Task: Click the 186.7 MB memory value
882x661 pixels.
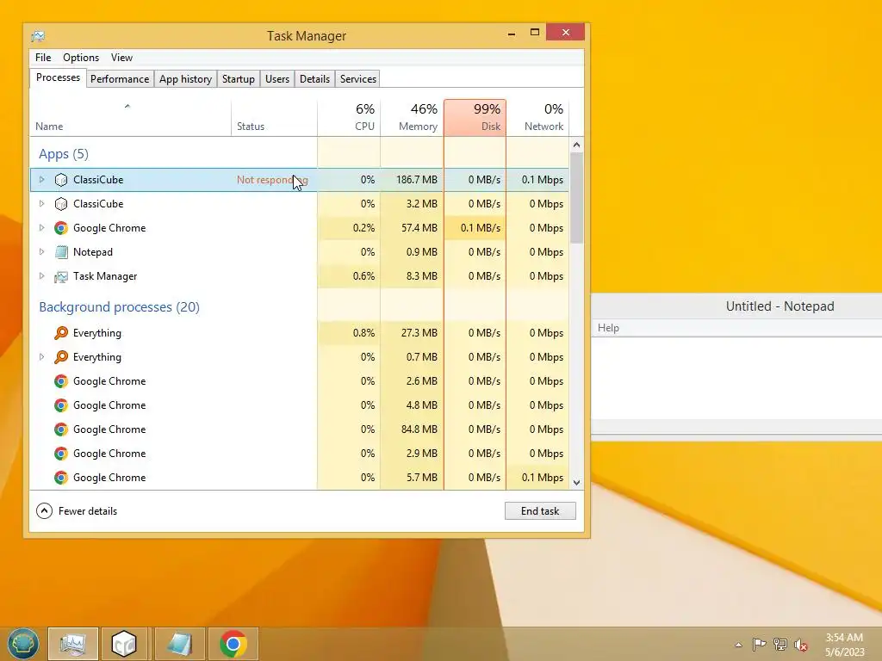Action: 416,180
